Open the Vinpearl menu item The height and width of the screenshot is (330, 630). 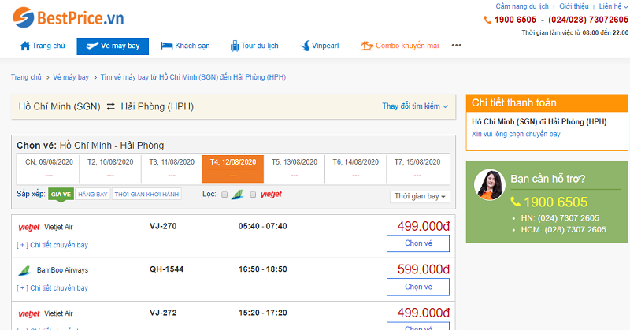(320, 46)
